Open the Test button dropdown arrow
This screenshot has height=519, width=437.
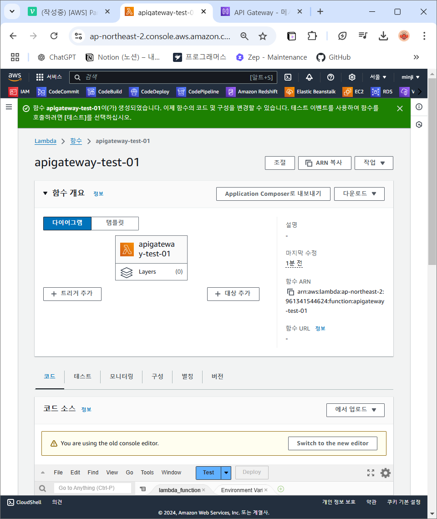226,473
